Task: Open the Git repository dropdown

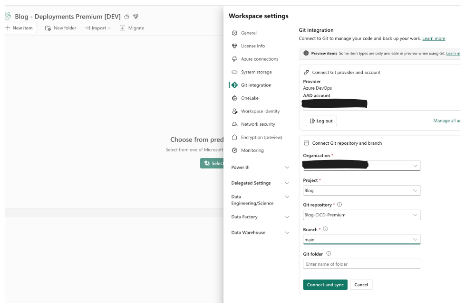Action: pyautogui.click(x=361, y=215)
